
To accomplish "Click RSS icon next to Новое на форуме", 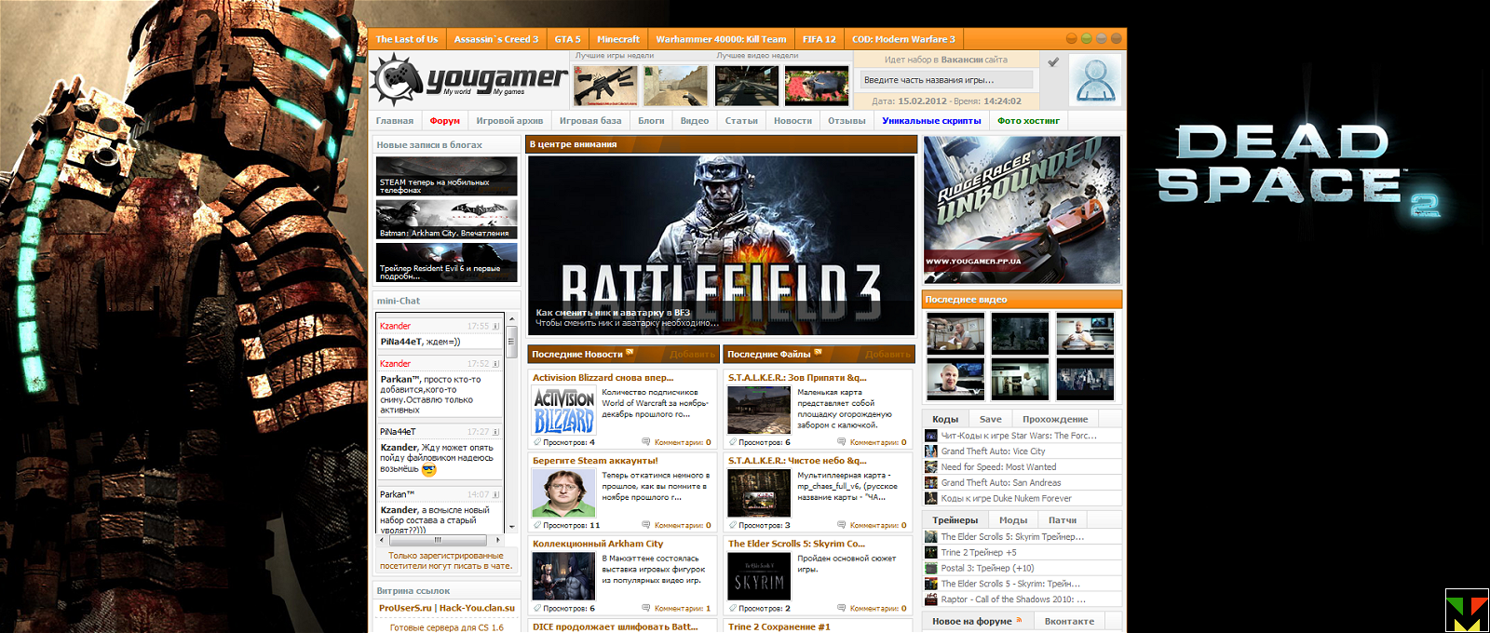I will tap(1019, 619).
